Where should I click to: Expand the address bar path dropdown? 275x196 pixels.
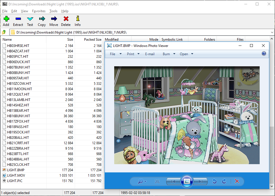[x=272, y=32]
